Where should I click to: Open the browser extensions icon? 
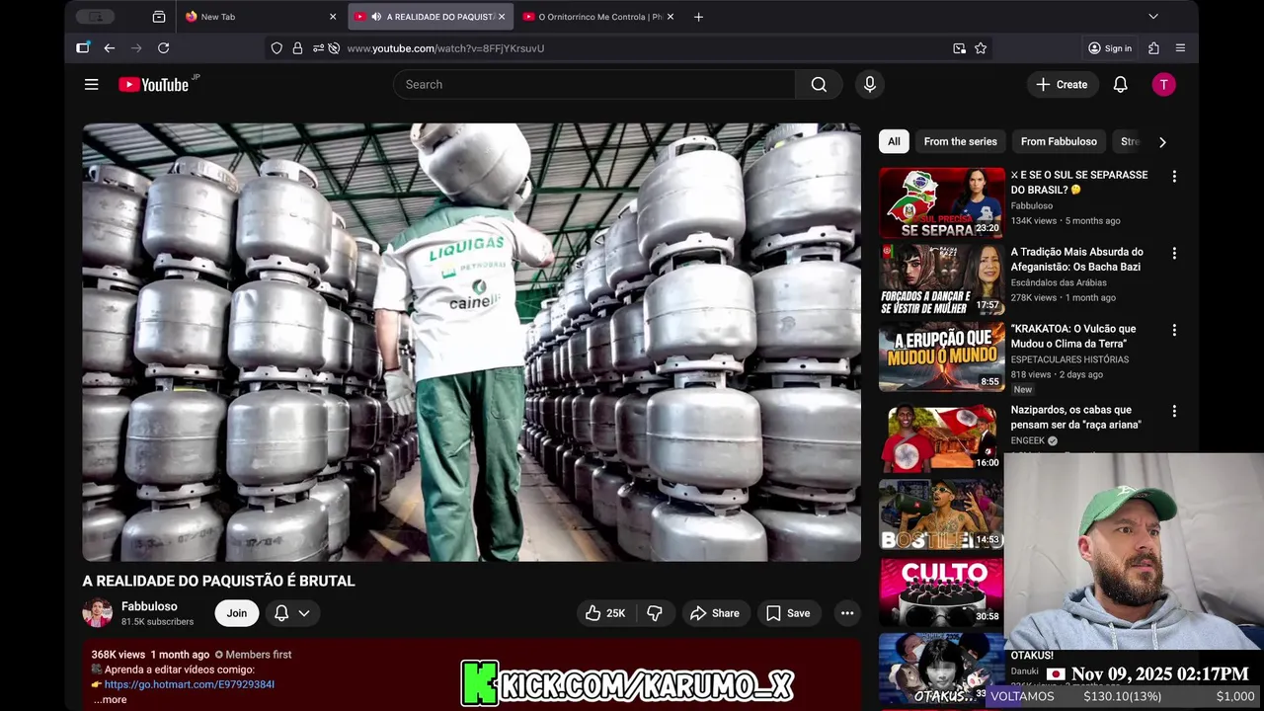tap(1153, 48)
